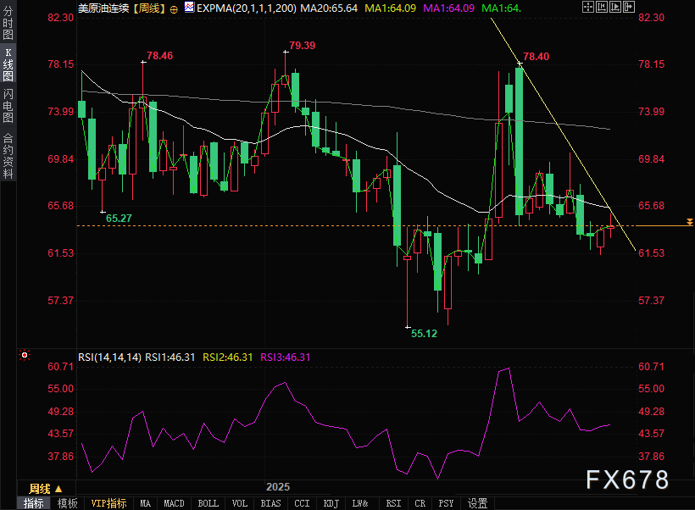The height and width of the screenshot is (510, 695).
Task: Open the 合约资料 side tab
Action: 8,156
